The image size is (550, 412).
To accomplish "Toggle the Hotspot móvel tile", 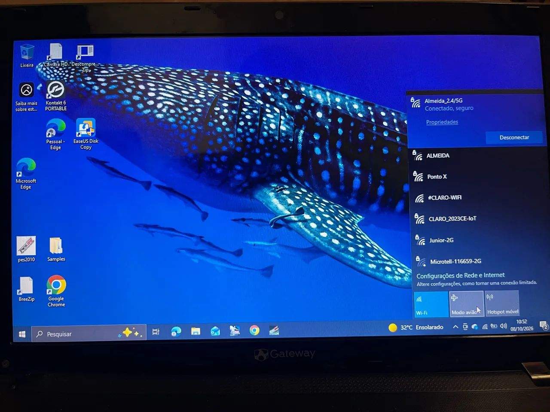I will pos(502,303).
